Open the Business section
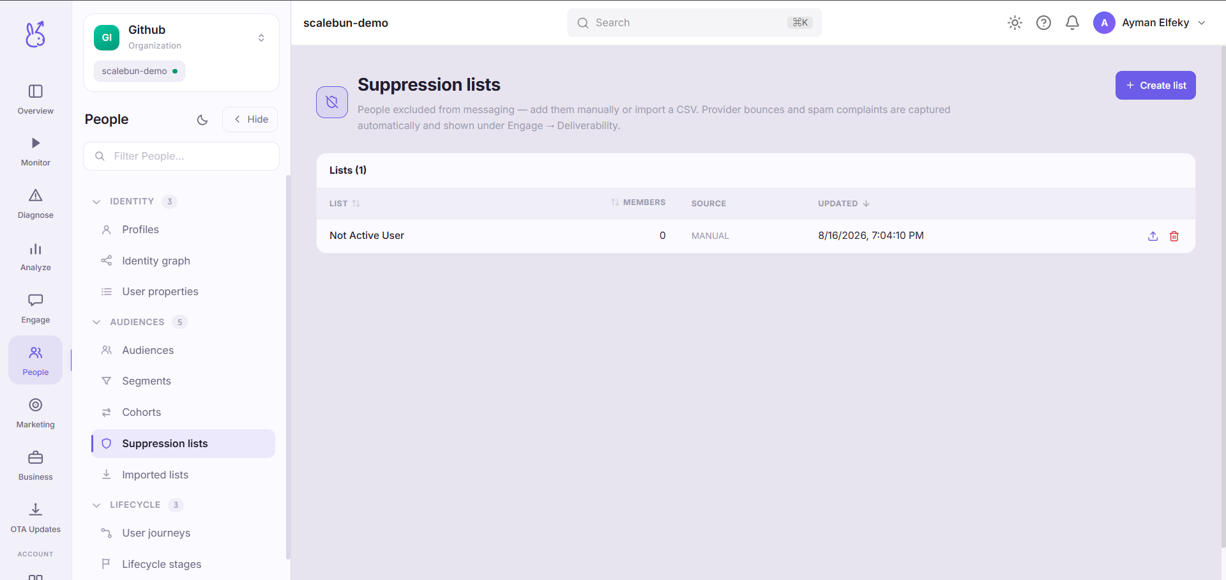Viewport: 1226px width, 580px height. click(36, 466)
